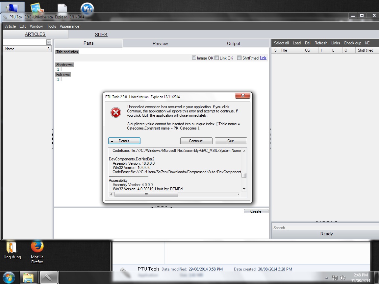Viewport: 379px width, 284px height.
Task: Click PTU Tools taskbar icon
Action: point(49,278)
